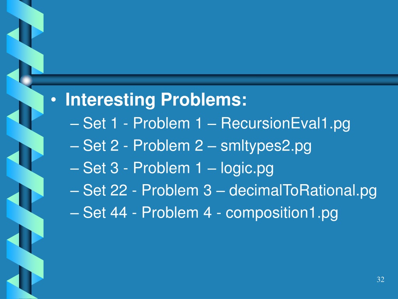Click the twisted ribbon decoration on left
The height and width of the screenshot is (299, 398).
tap(25, 149)
